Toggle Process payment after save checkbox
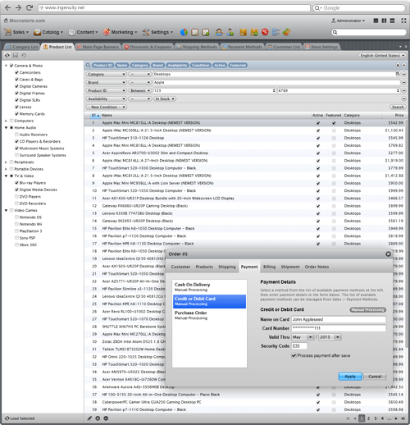Screen dimensions: 410x425 tap(294, 355)
